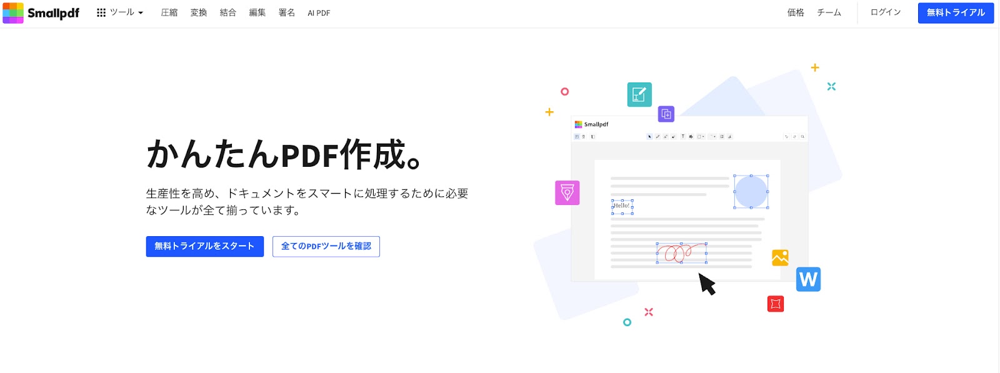Open the 価格 pricing link

796,12
